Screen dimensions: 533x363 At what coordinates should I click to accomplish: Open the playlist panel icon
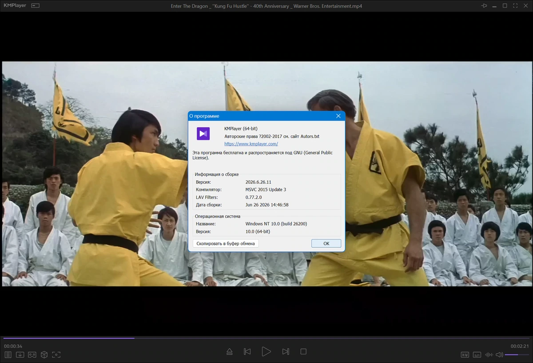coord(8,355)
